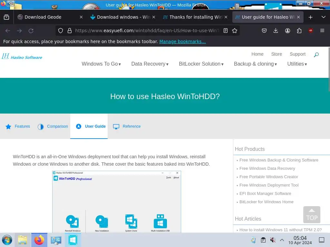Expand BitLocker Solution menu

[201, 64]
